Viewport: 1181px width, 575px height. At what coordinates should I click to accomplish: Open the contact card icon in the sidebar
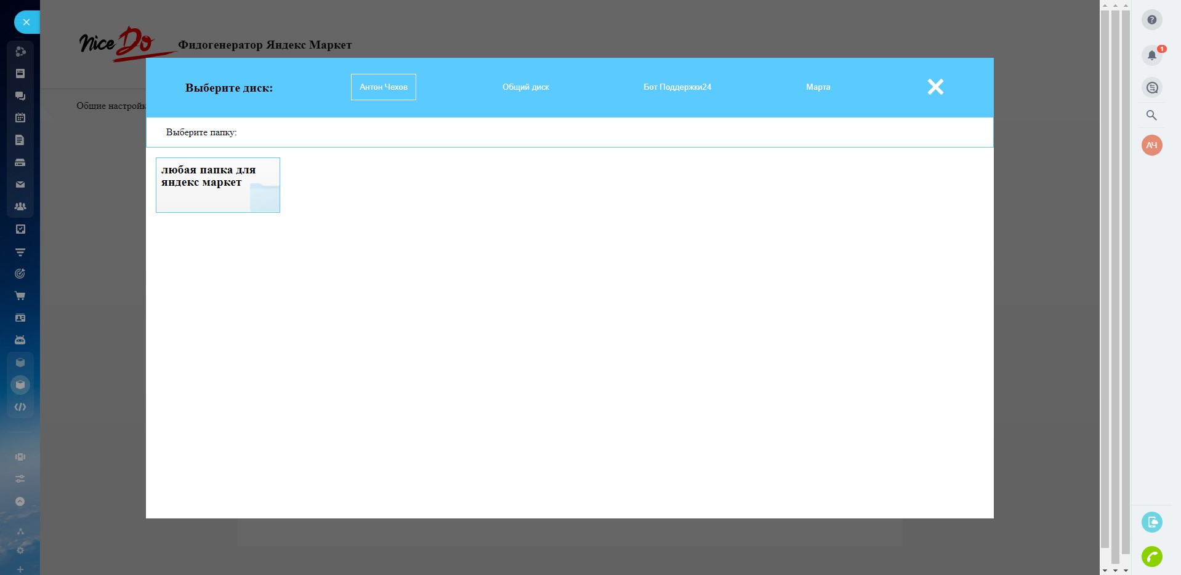pyautogui.click(x=20, y=318)
